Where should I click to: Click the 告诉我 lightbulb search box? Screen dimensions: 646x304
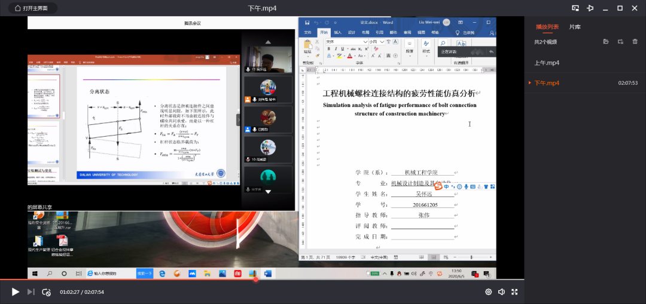465,32
